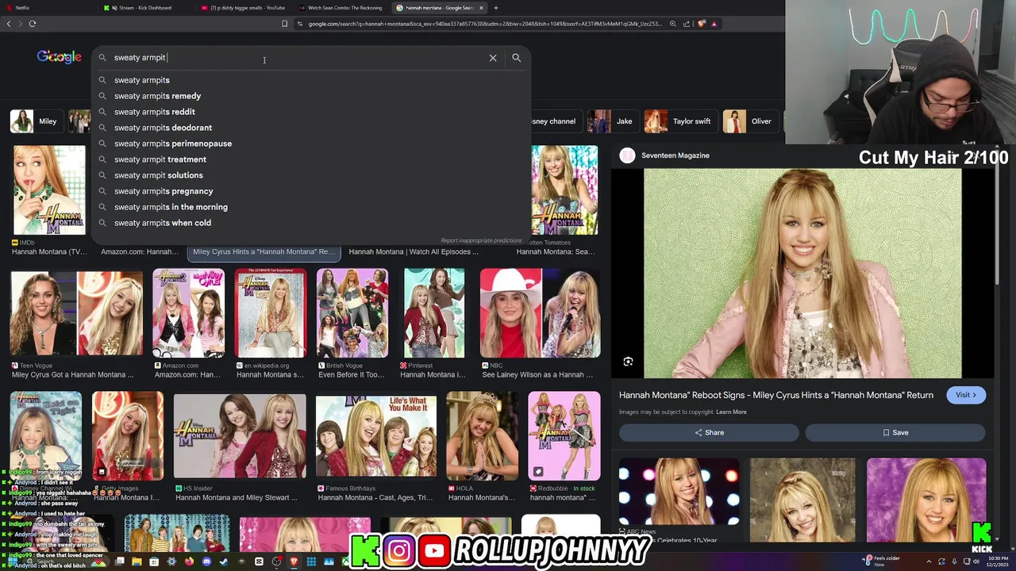Close the hannah montana Google Search tab
This screenshot has width=1016, height=571.
483,8
